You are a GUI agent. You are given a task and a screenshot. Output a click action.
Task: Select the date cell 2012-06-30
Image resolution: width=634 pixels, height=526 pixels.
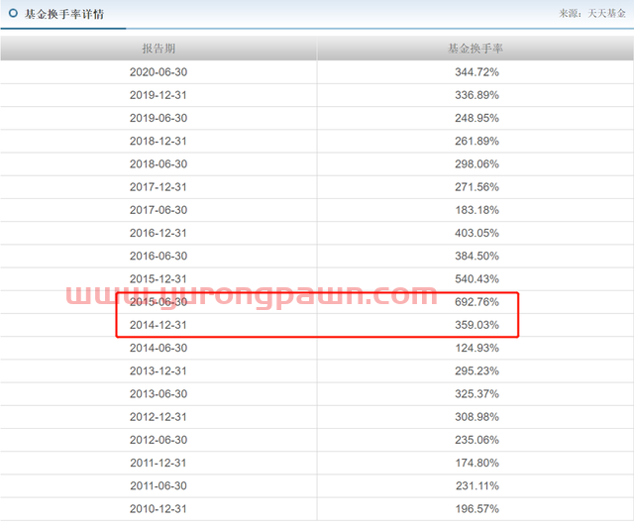(158, 440)
